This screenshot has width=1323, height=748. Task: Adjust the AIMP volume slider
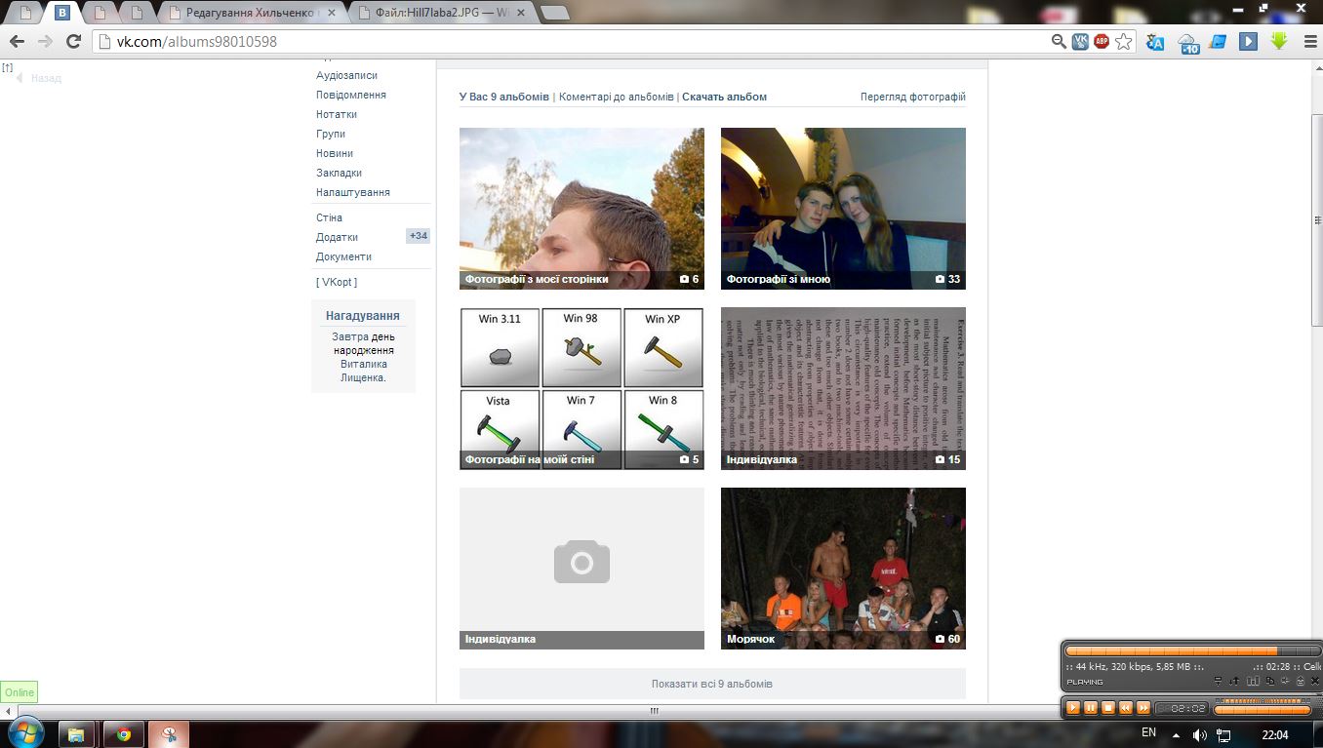coord(1263,710)
